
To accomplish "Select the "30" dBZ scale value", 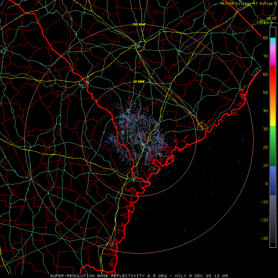I will tap(265, 129).
